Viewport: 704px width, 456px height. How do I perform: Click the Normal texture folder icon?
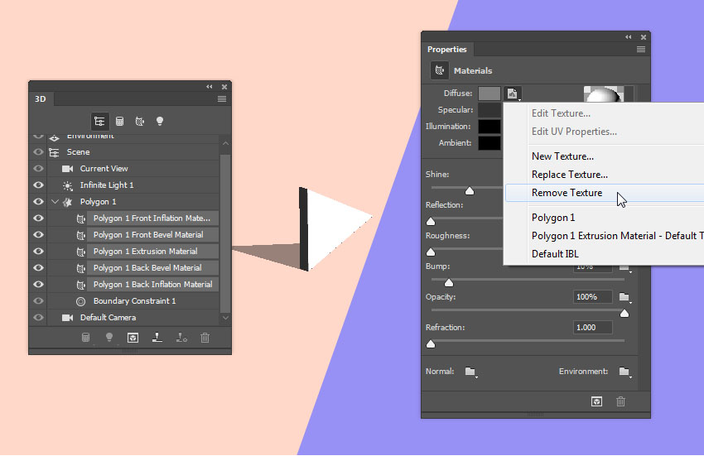[x=470, y=372]
